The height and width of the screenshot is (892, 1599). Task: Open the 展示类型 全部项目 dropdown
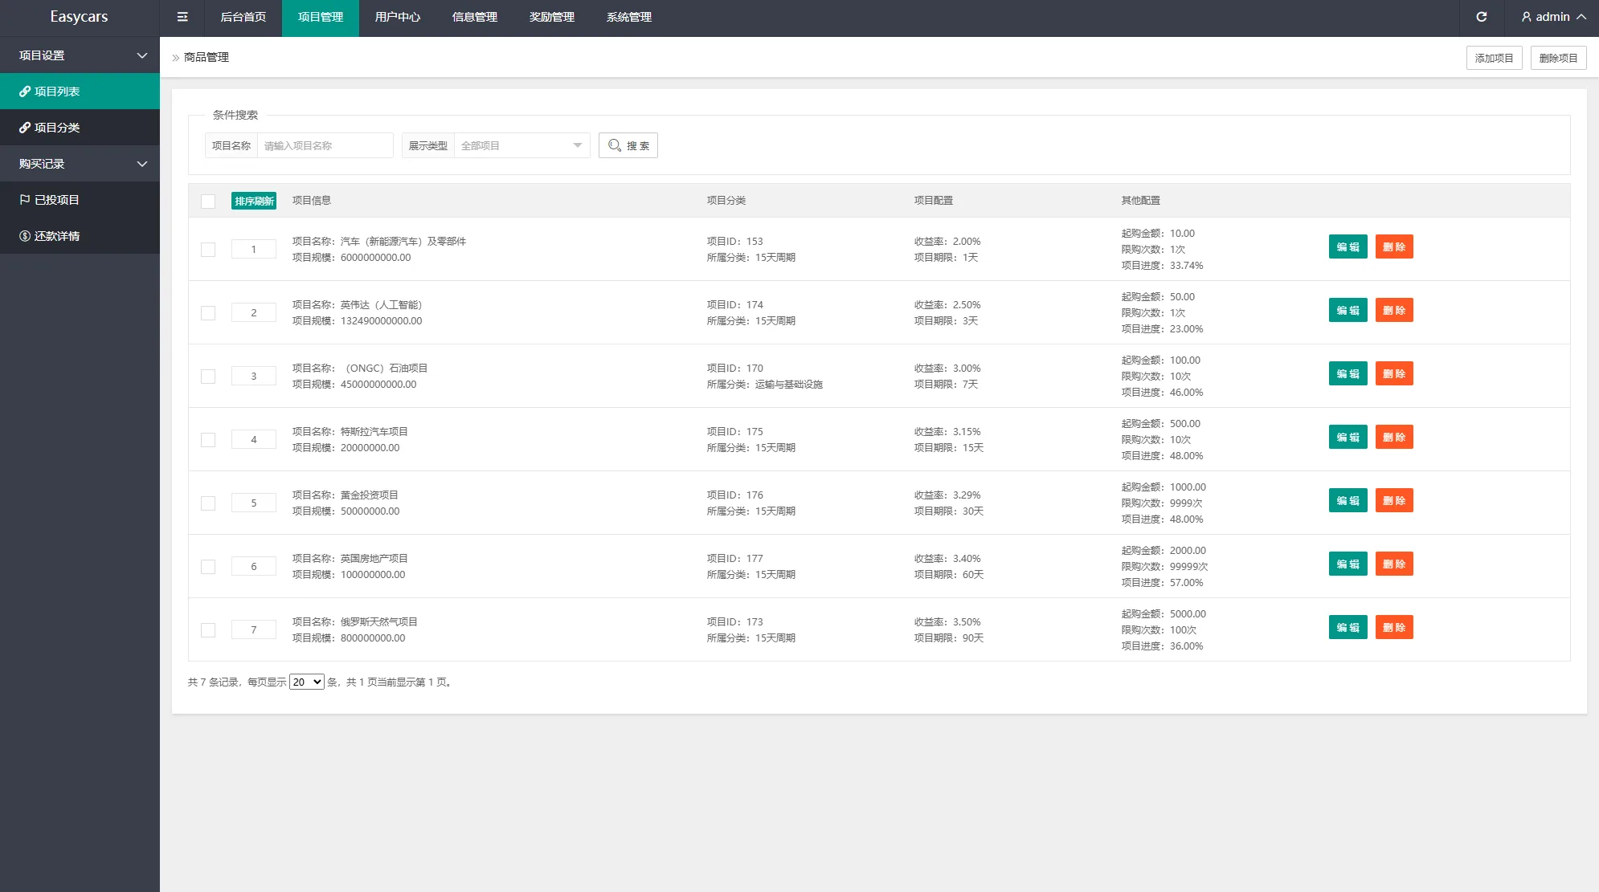coord(521,145)
